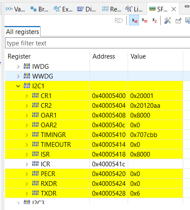Click the RD read registers button
This screenshot has height=210, width=190.
118,21
